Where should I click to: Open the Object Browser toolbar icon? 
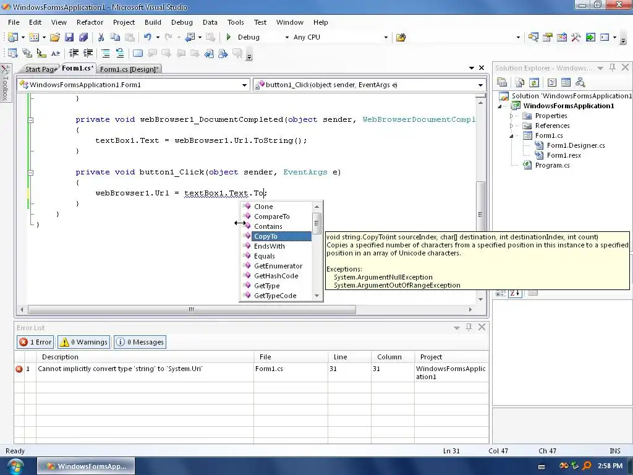561,37
